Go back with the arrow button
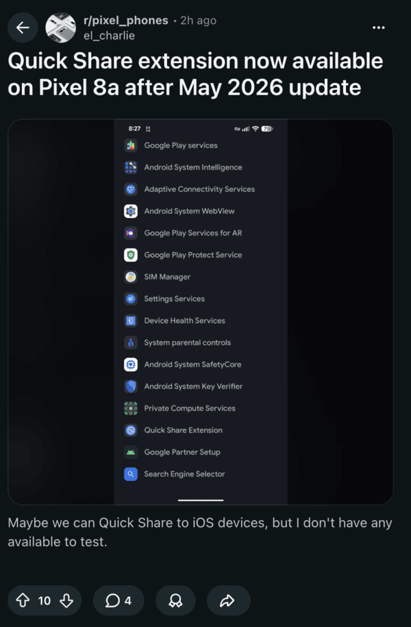Screen dimensions: 411x627 (23, 27)
